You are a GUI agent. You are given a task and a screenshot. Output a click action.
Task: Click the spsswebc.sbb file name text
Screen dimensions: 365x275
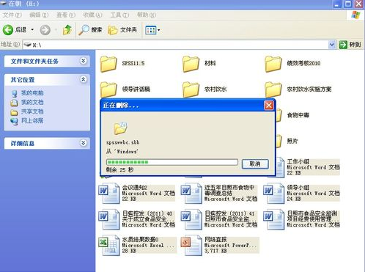point(122,142)
